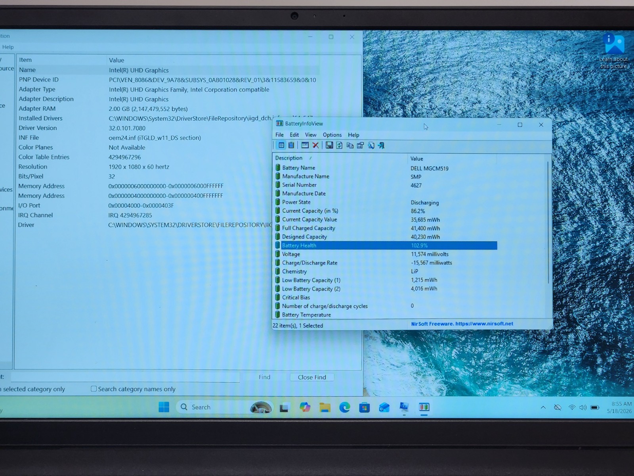Select Show Battery Information toolbar icon
Screen dimensions: 634x476
click(x=281, y=145)
